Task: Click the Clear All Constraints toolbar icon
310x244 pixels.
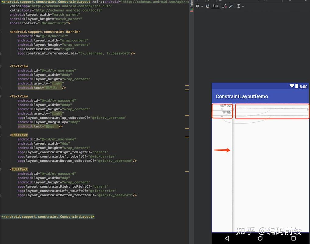Action: [x=224, y=6]
